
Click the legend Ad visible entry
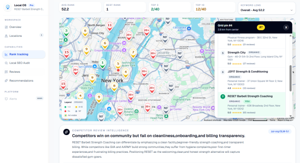(71, 115)
